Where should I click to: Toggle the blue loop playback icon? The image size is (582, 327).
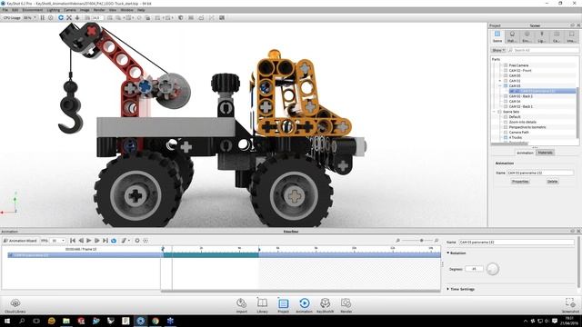114,241
